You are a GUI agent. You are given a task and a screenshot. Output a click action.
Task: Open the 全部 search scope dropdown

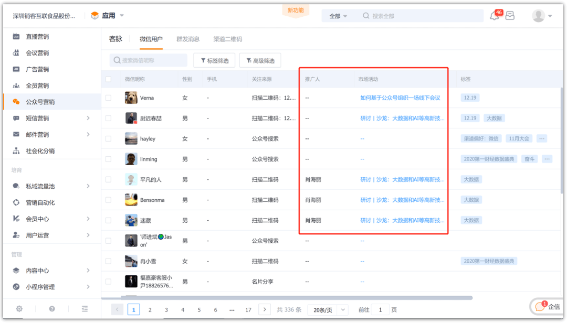click(338, 16)
